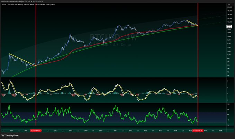Click the 2017 label on the time axis
The height and width of the screenshot is (139, 235).
[56, 131]
